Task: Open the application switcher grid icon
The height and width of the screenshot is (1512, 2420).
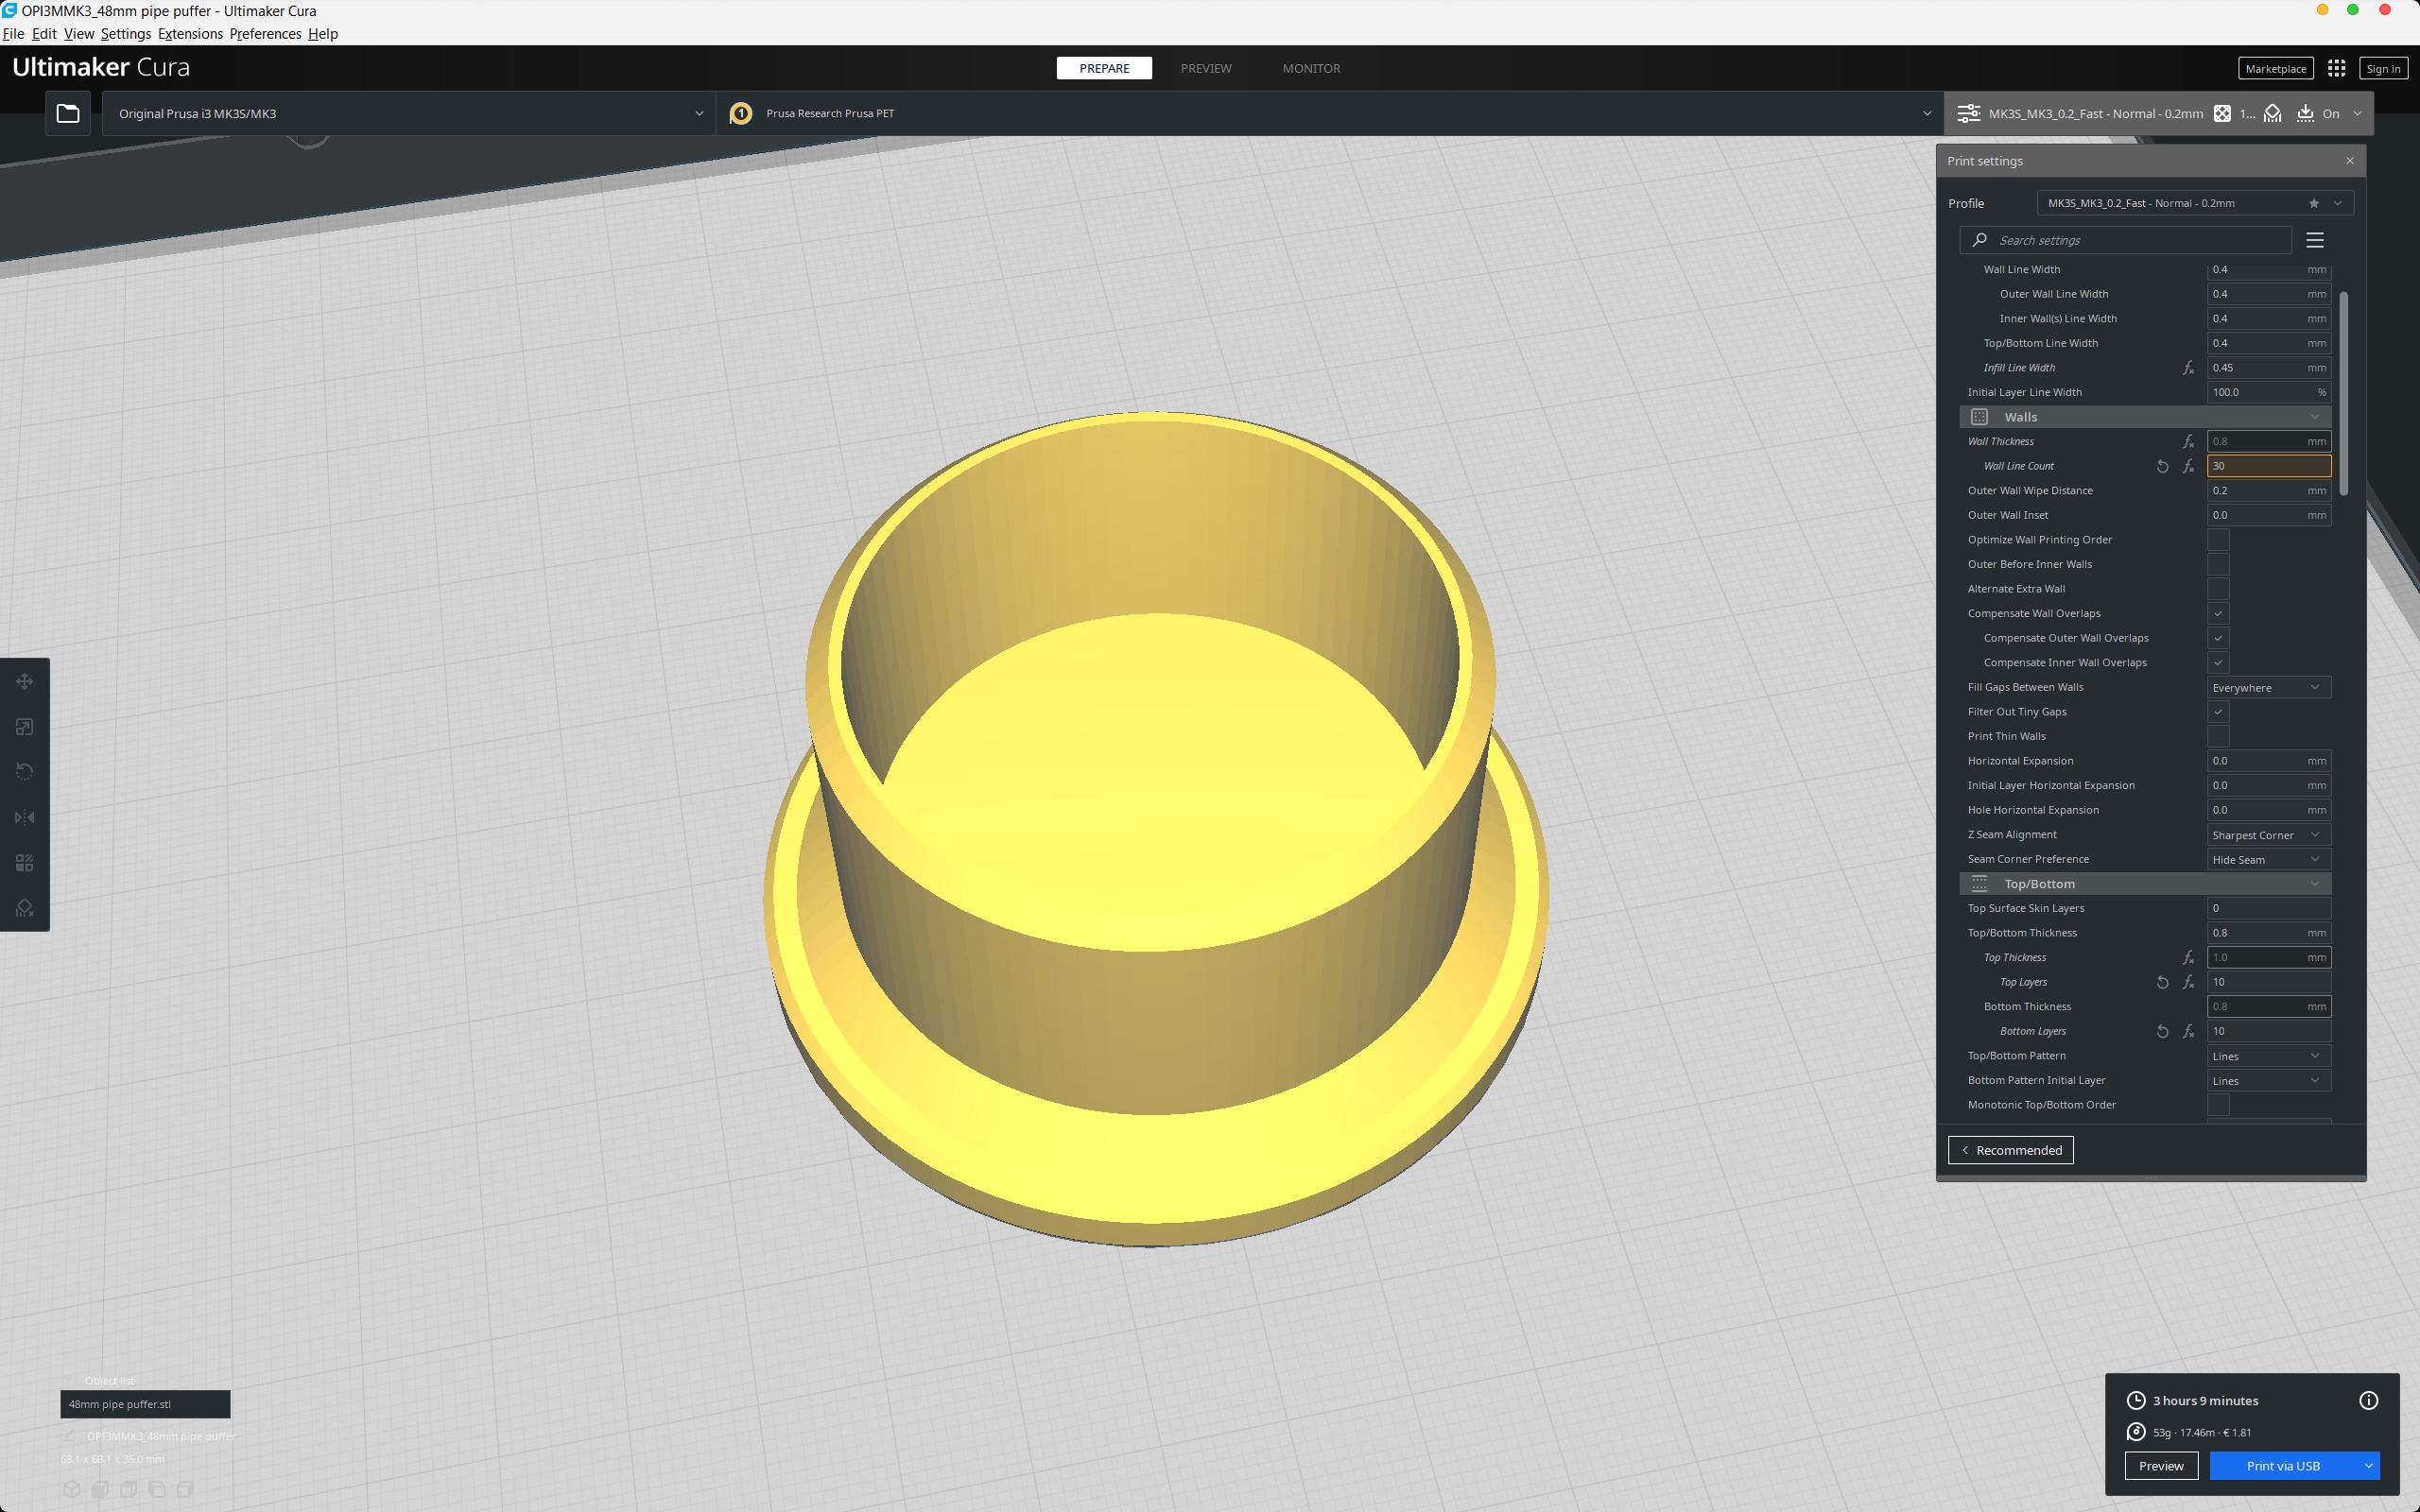Action: pyautogui.click(x=2336, y=68)
